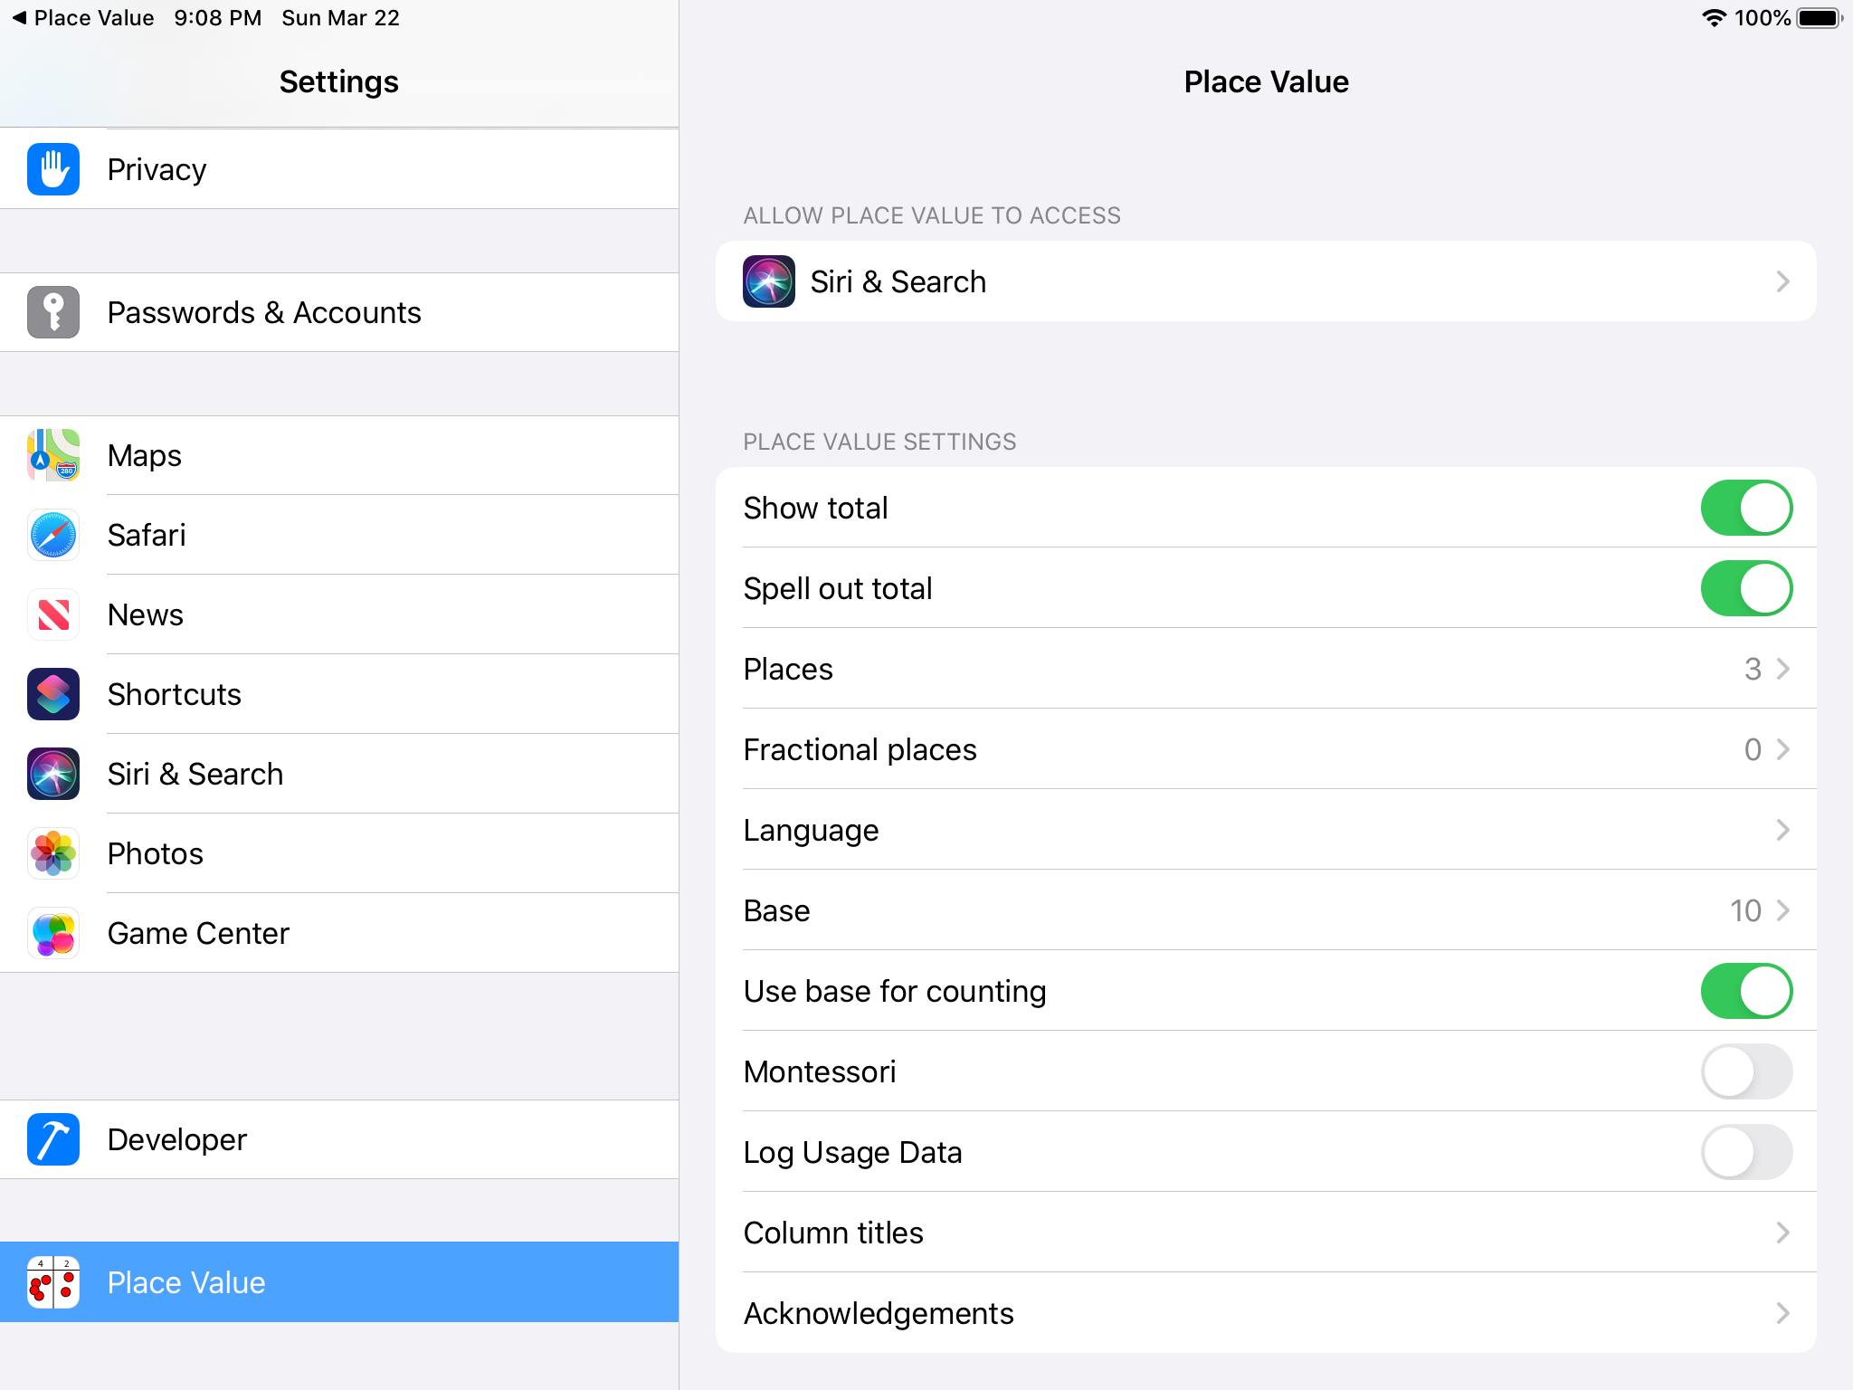The height and width of the screenshot is (1390, 1853).
Task: Tap the battery status icon
Action: pyautogui.click(x=1820, y=18)
